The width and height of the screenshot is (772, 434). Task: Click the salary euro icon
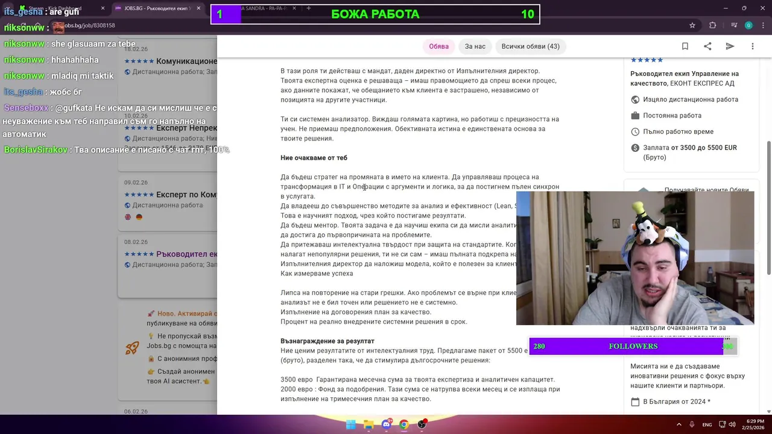[x=635, y=148]
